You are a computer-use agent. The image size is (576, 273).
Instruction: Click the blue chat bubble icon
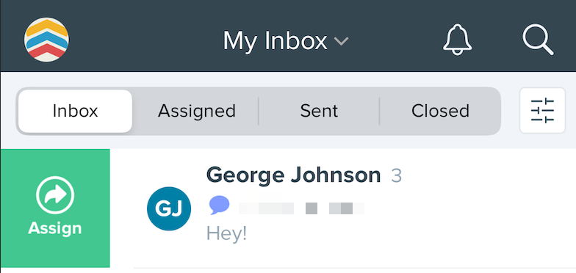(x=219, y=205)
